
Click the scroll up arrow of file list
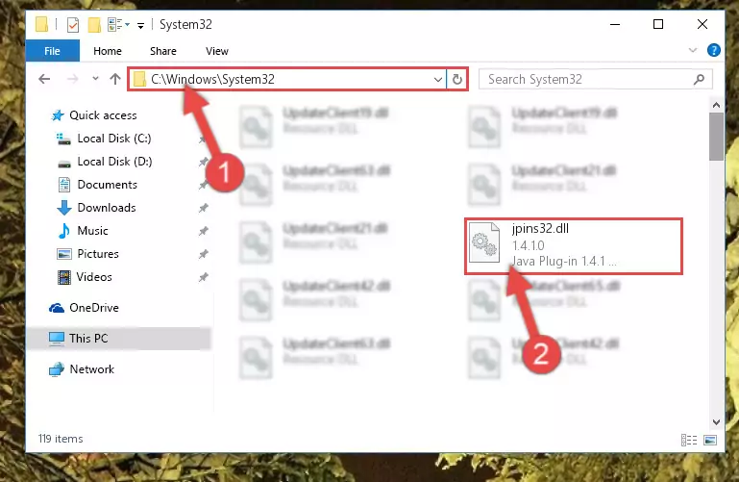click(x=716, y=105)
